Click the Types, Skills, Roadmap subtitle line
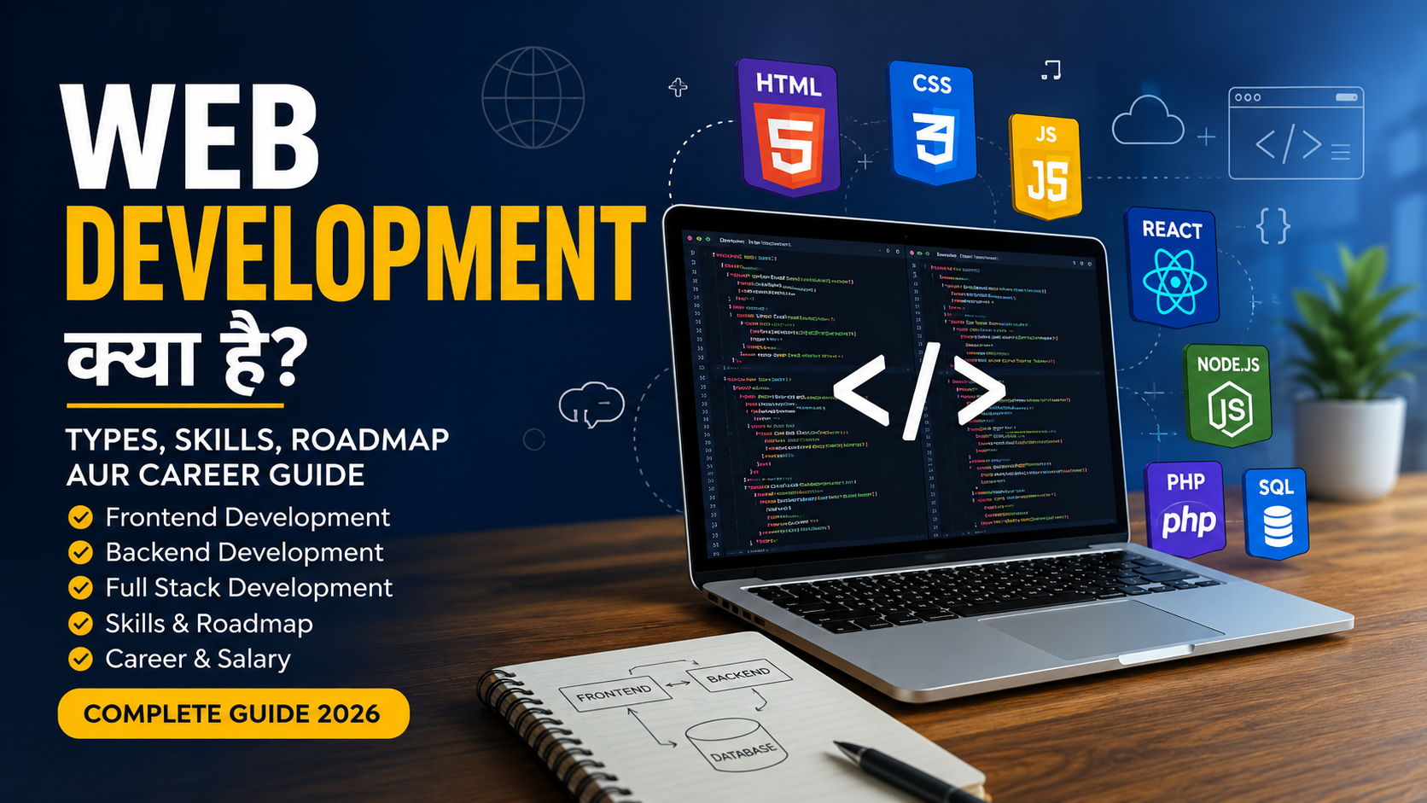The height and width of the screenshot is (803, 1427). (258, 439)
